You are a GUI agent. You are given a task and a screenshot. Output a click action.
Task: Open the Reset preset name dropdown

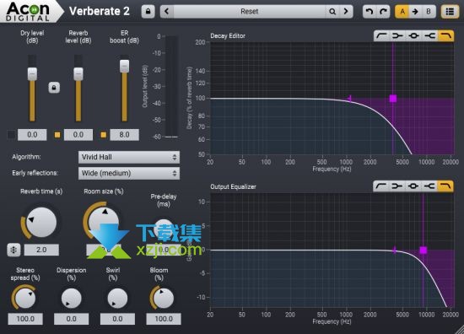point(250,12)
